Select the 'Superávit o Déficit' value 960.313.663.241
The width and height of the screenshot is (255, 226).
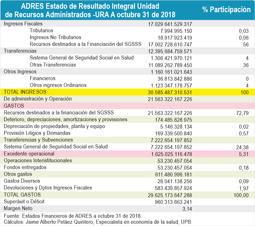point(173,202)
